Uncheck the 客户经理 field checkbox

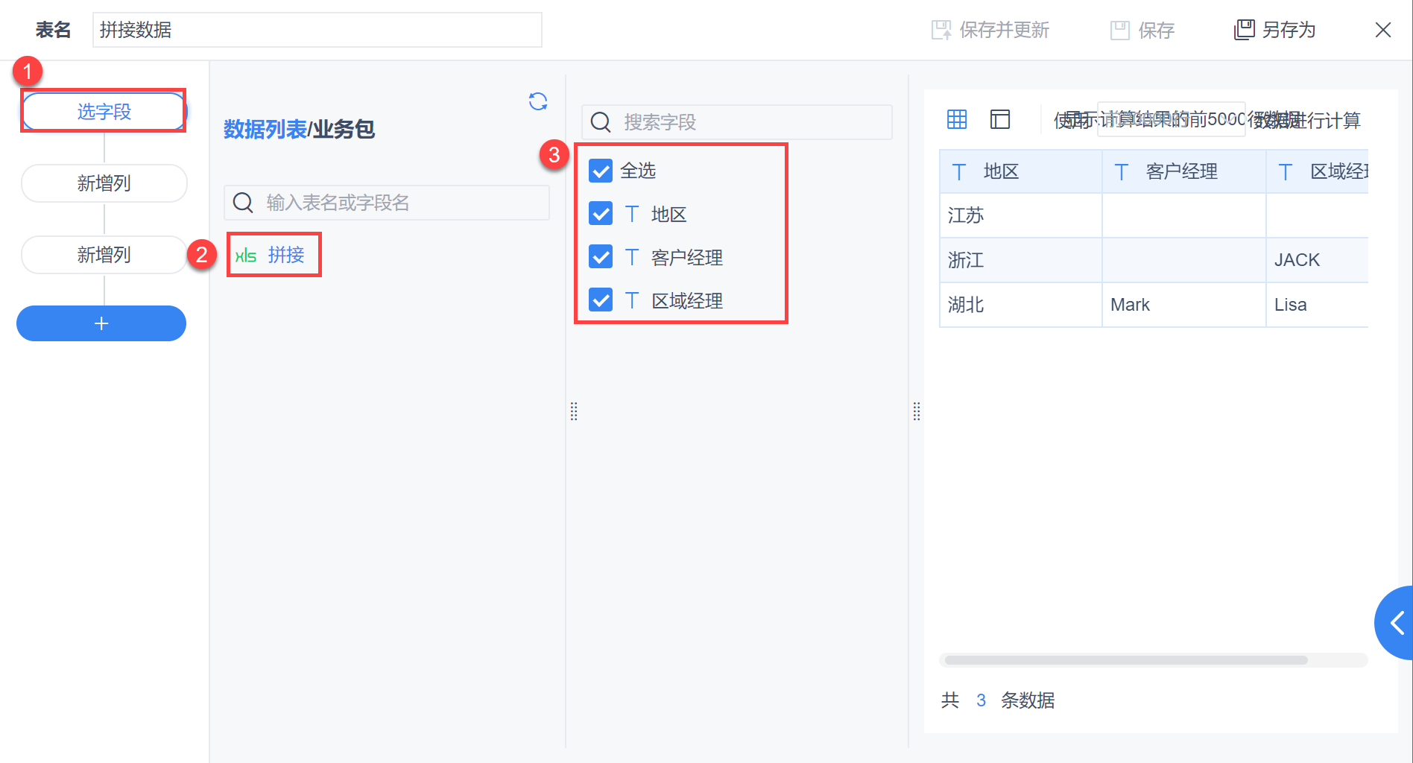(601, 257)
